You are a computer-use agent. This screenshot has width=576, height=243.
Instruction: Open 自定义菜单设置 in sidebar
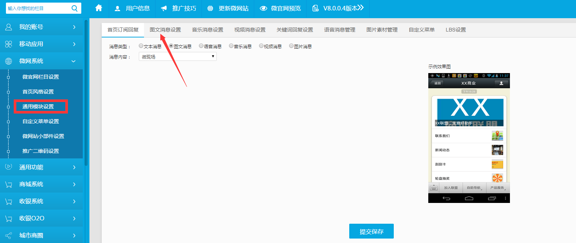40,121
